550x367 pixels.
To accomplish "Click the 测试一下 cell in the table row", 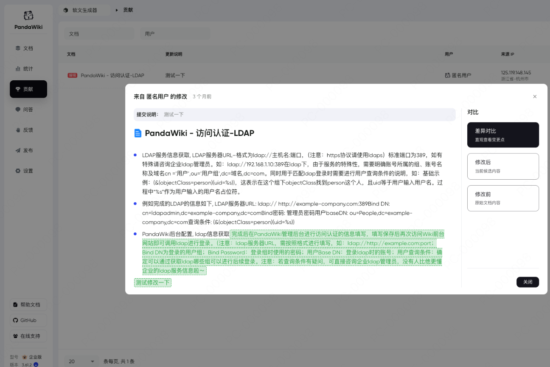I will click(175, 75).
